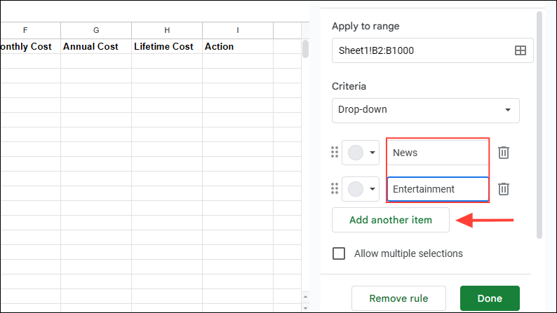The width and height of the screenshot is (557, 313).
Task: Select column G header
Action: coord(96,31)
